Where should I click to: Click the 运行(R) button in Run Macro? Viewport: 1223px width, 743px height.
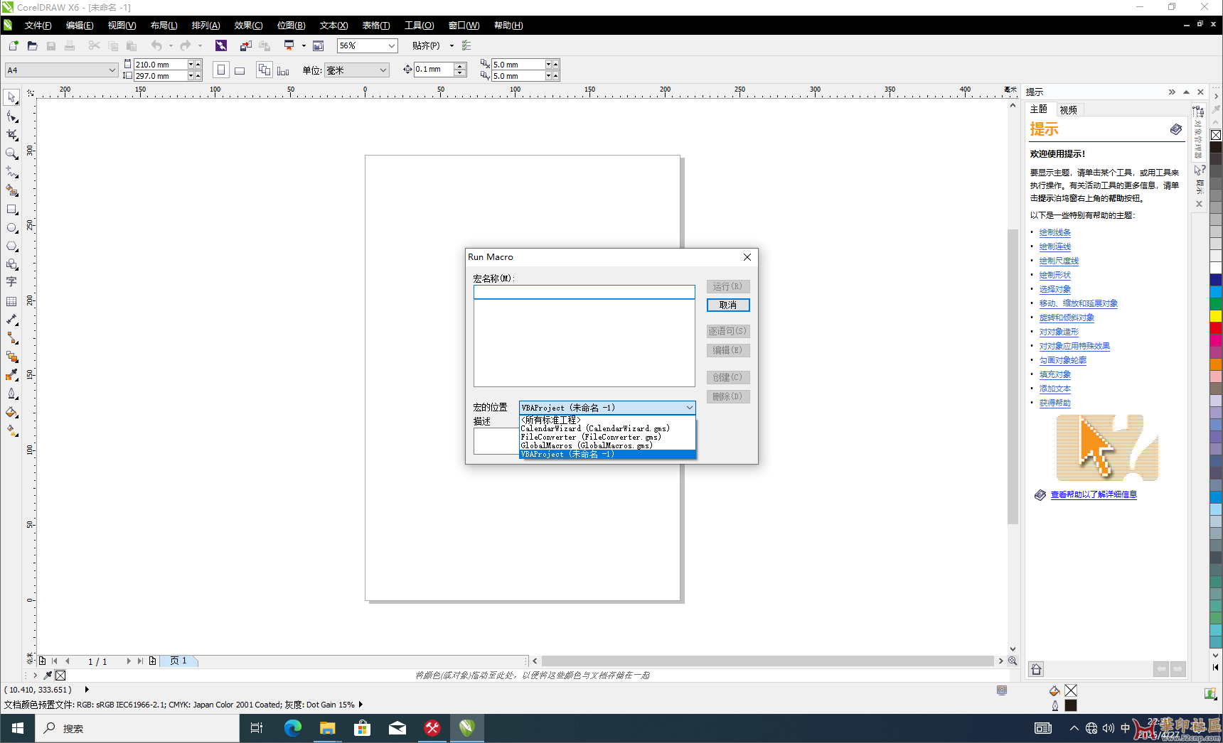(728, 286)
